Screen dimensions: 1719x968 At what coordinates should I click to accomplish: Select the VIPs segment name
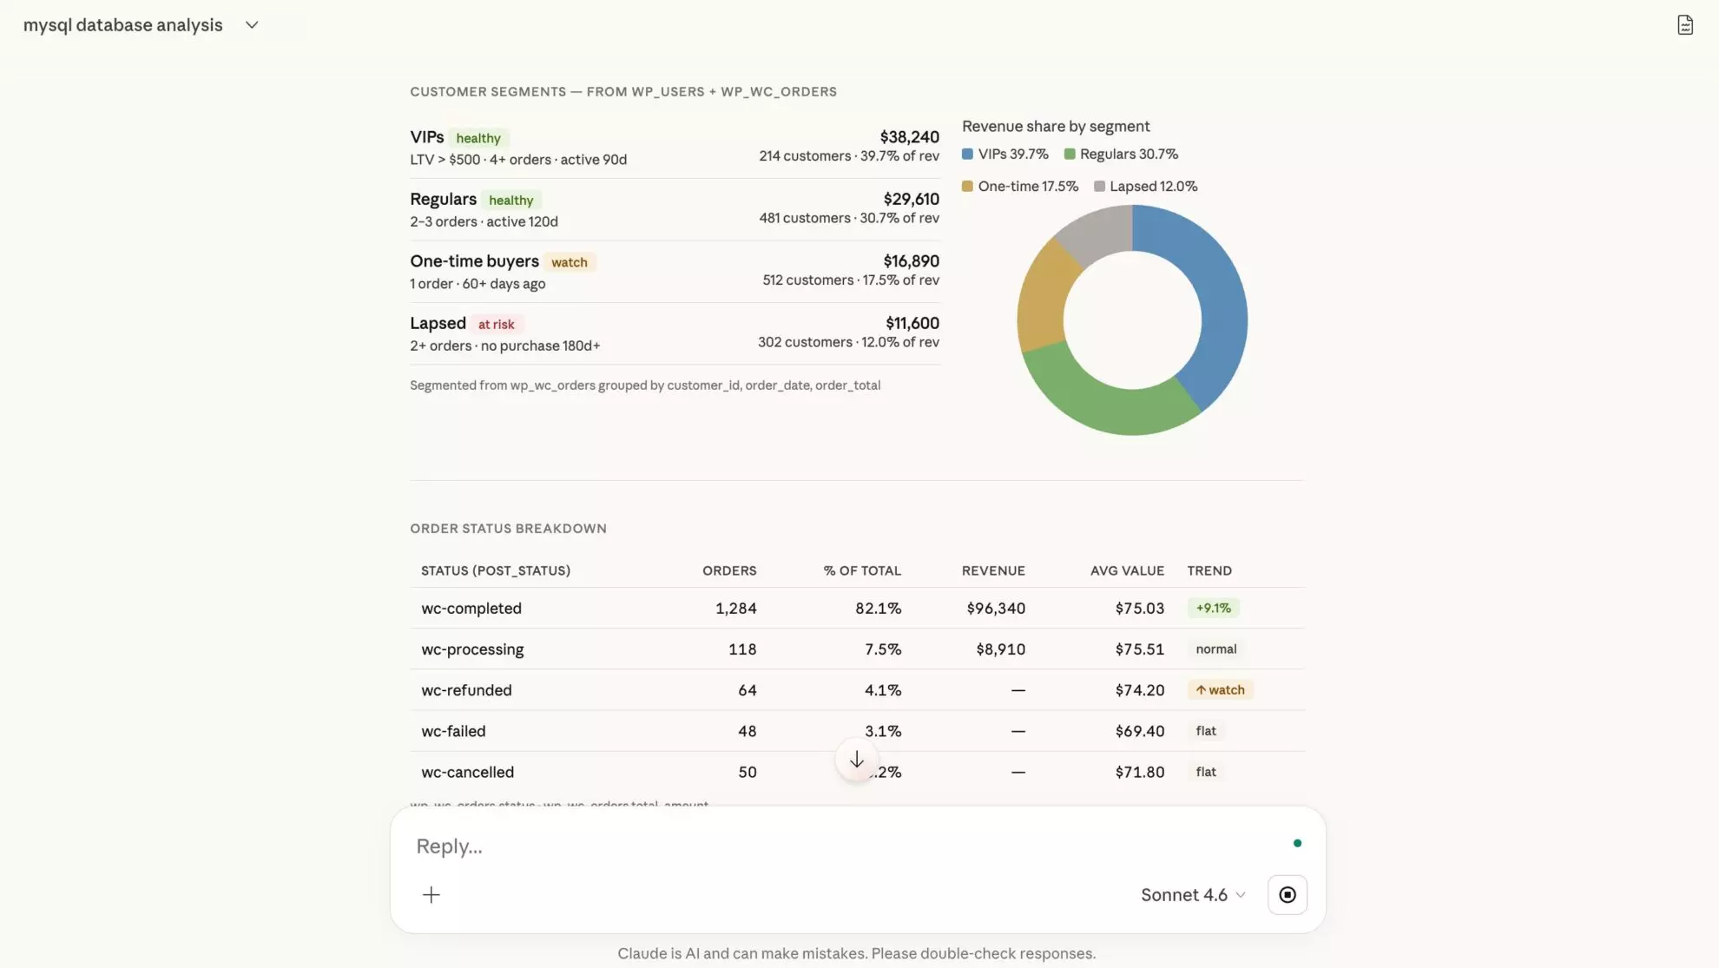427,137
